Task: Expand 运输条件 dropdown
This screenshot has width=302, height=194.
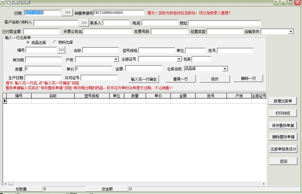Action: [x=291, y=32]
